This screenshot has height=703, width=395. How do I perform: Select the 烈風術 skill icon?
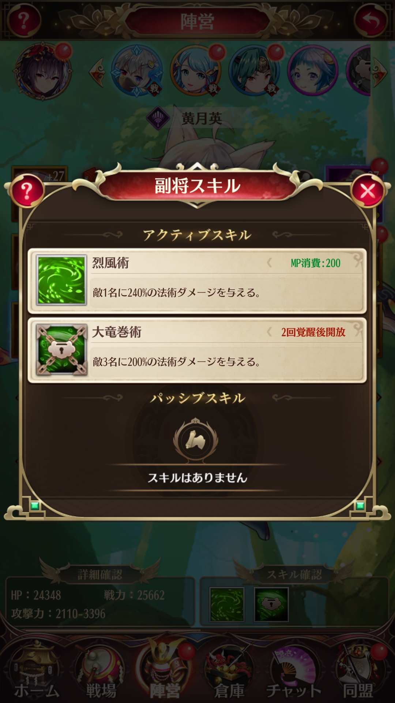click(61, 280)
